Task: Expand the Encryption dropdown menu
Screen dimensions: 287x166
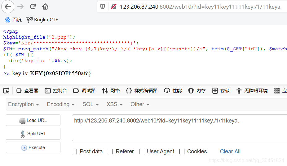Action: coord(24,104)
